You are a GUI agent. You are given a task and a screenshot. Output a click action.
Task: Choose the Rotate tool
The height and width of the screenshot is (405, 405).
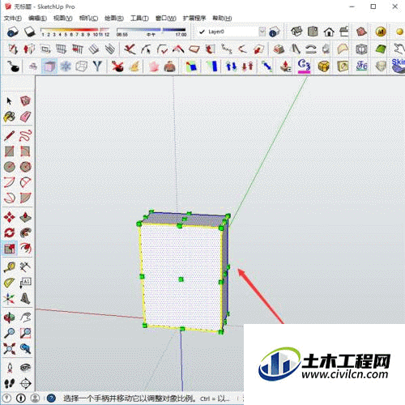coord(9,232)
